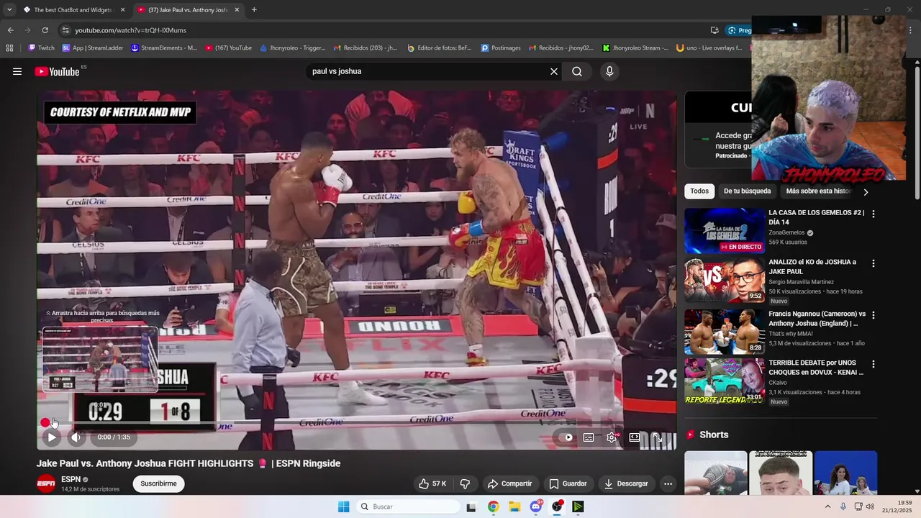Open the Postimages bookmark
921x518 pixels.
tap(501, 48)
